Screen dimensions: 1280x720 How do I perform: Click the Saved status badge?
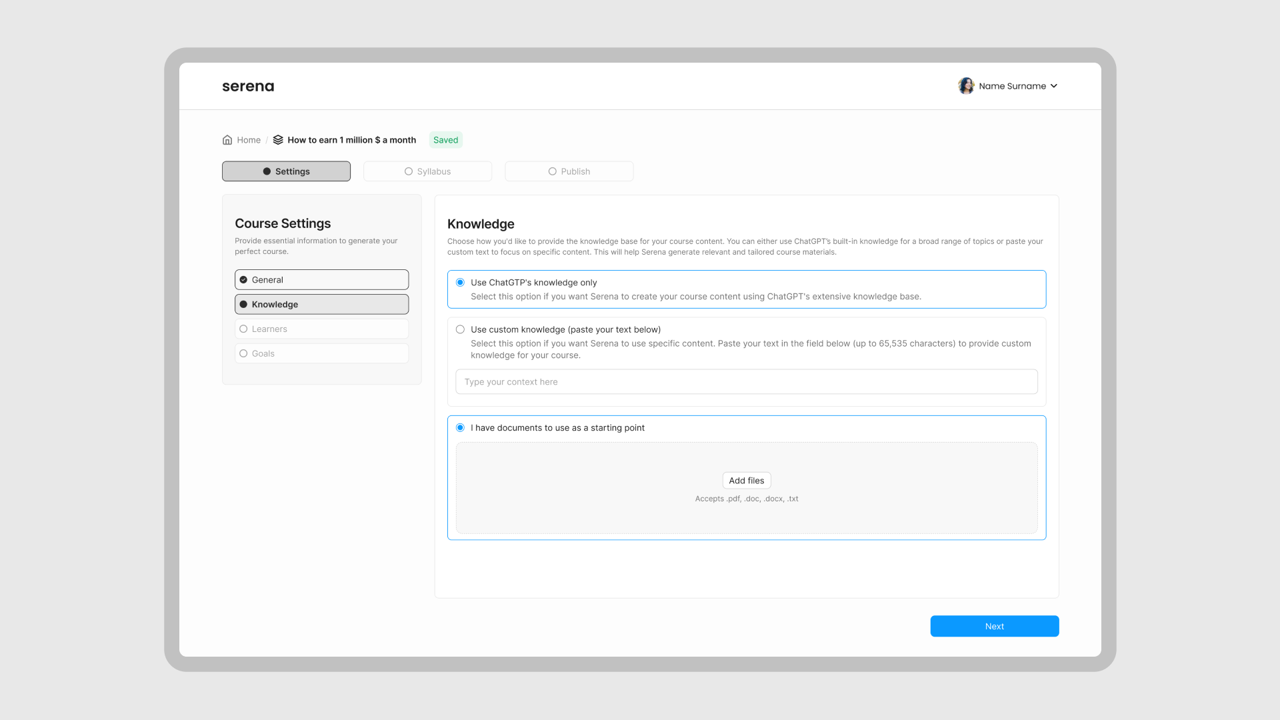click(445, 140)
